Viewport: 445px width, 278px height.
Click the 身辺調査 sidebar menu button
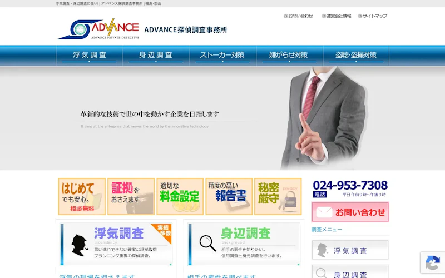[x=350, y=271]
